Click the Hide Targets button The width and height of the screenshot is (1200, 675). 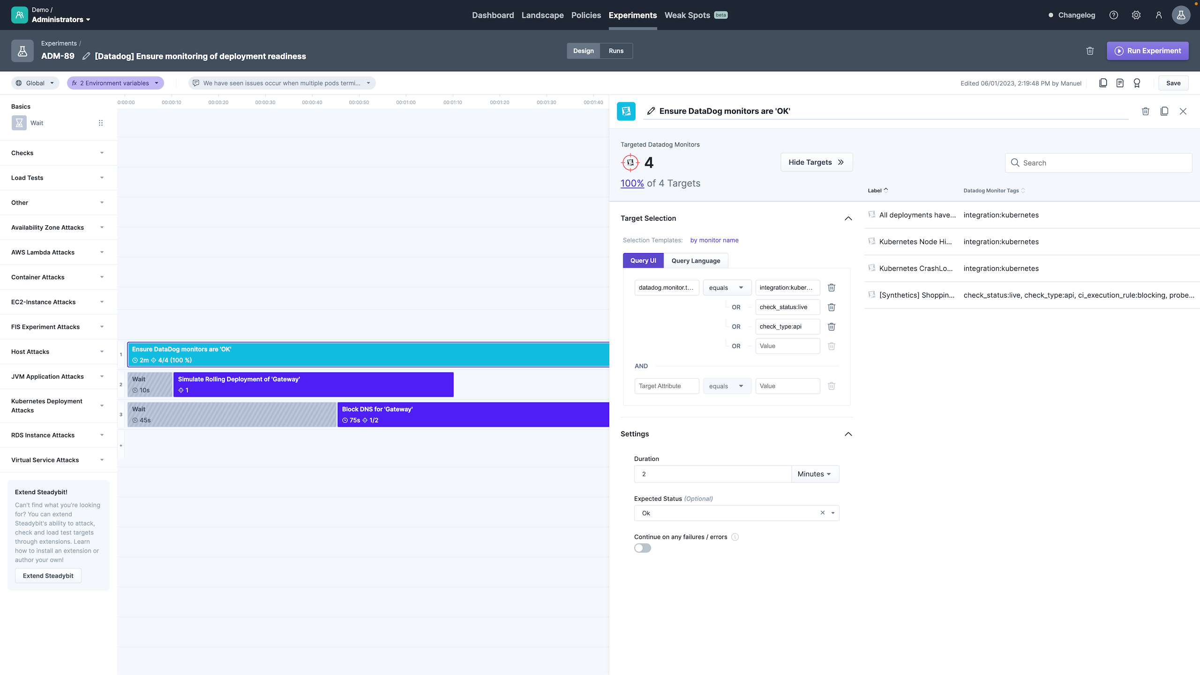pyautogui.click(x=817, y=162)
